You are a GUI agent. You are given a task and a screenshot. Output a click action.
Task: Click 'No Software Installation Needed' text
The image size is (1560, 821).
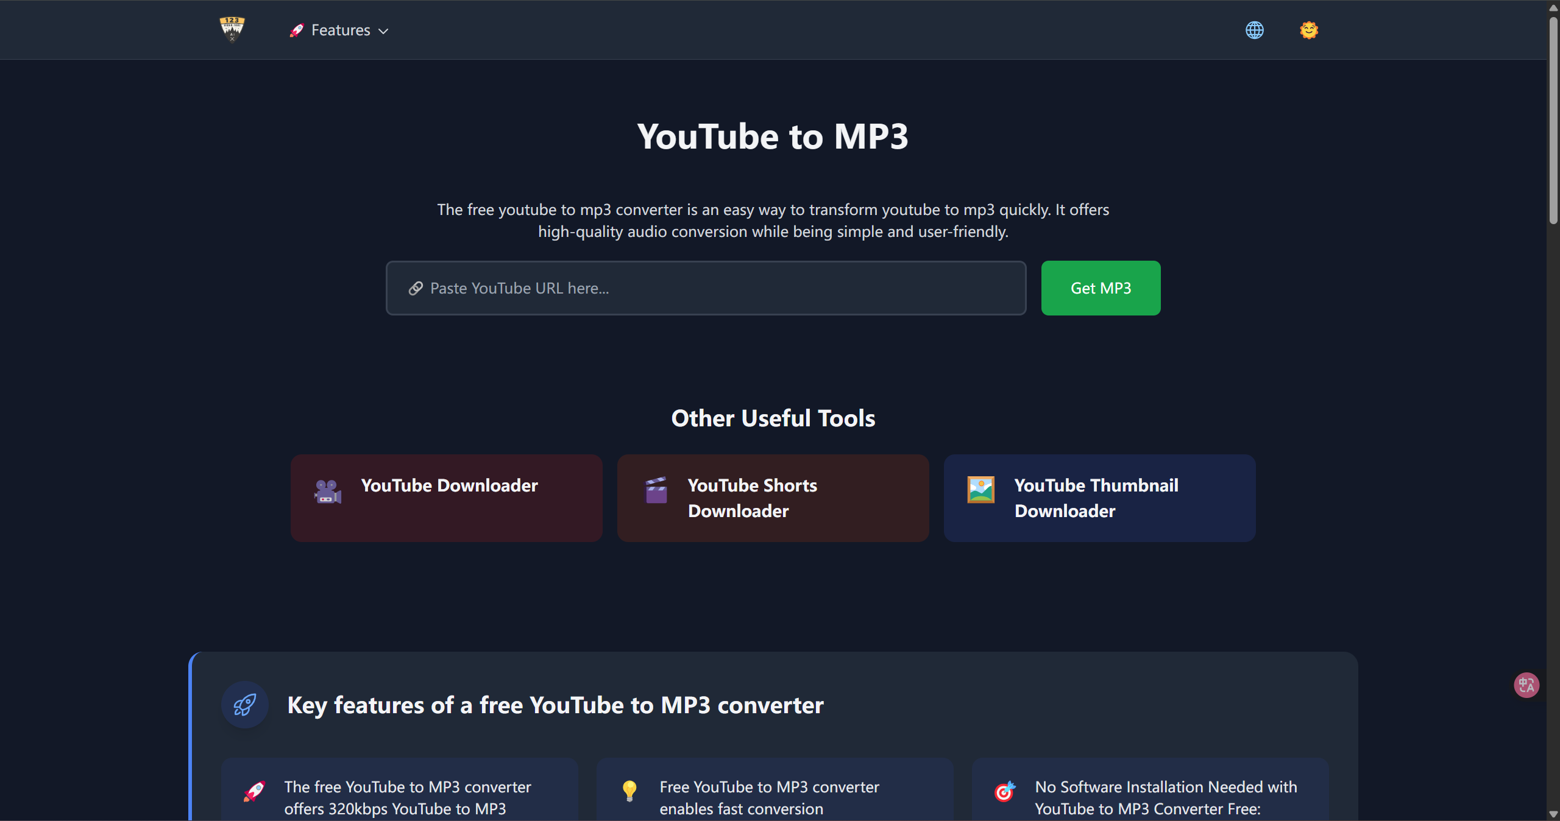1149,787
